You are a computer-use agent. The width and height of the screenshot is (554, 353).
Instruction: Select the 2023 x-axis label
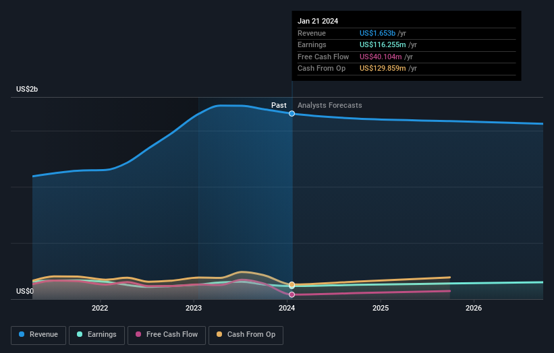194,308
